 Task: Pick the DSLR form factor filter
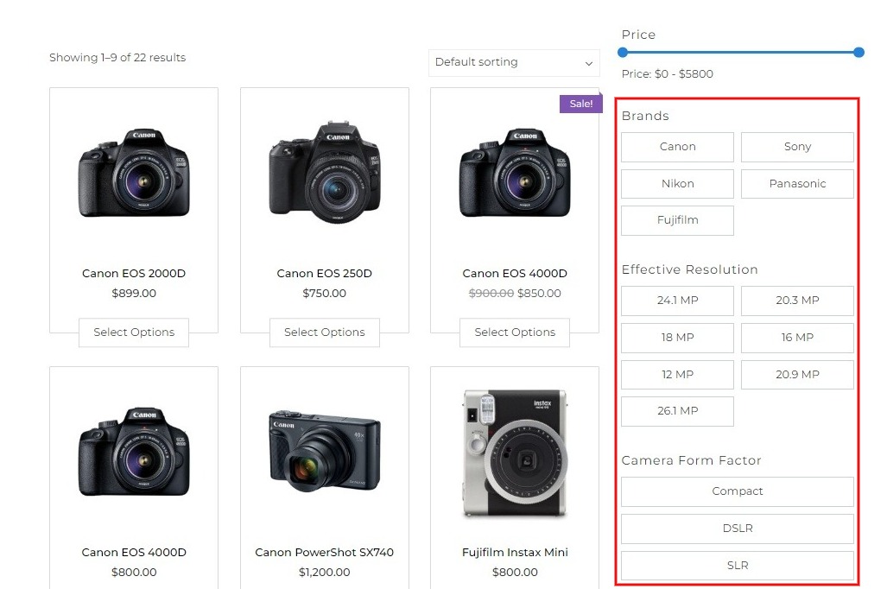pos(737,529)
